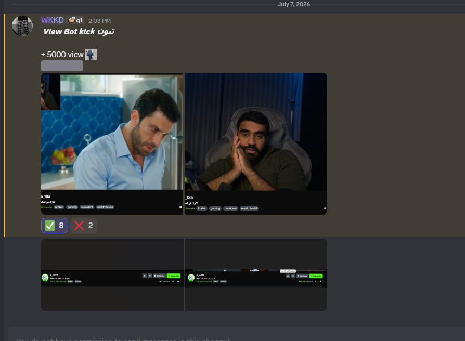Open the streamer in gaming chair image
Viewport: 465px width, 341px height.
coord(256,143)
